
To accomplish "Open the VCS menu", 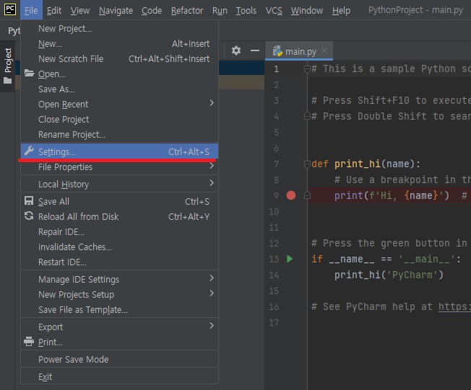I will 274,11.
